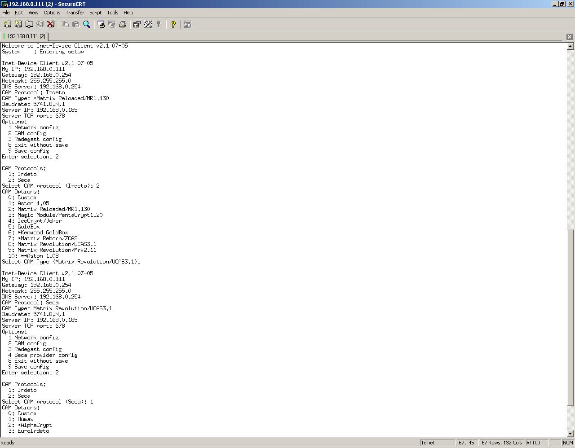This screenshot has width=575, height=448.
Task: Click the Find magnifier icon
Action: pos(87,24)
